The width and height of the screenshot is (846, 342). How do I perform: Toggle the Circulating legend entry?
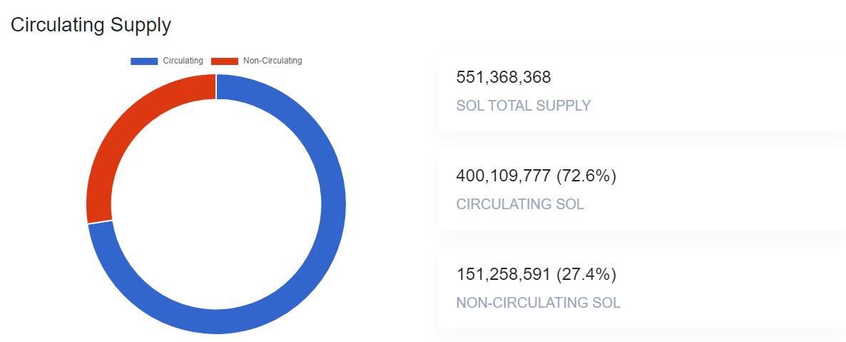[167, 61]
